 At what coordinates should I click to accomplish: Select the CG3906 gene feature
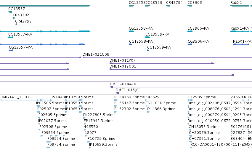pyautogui.click(x=190, y=6)
